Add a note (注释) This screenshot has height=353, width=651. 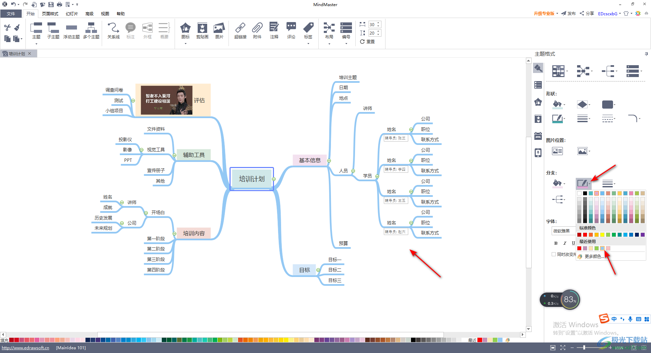[x=274, y=31]
